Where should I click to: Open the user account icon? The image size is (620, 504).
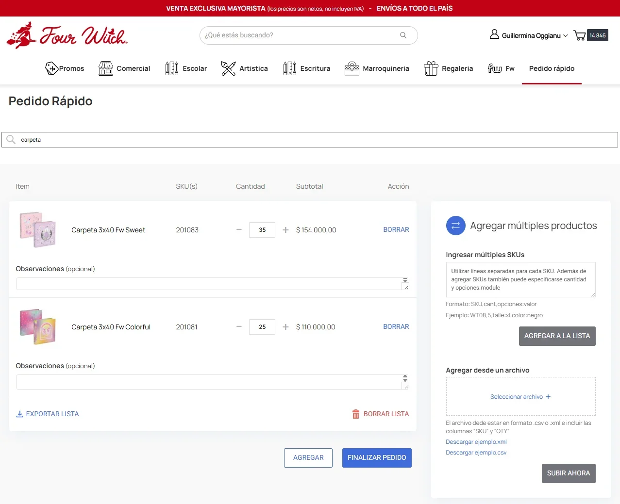[x=494, y=34]
